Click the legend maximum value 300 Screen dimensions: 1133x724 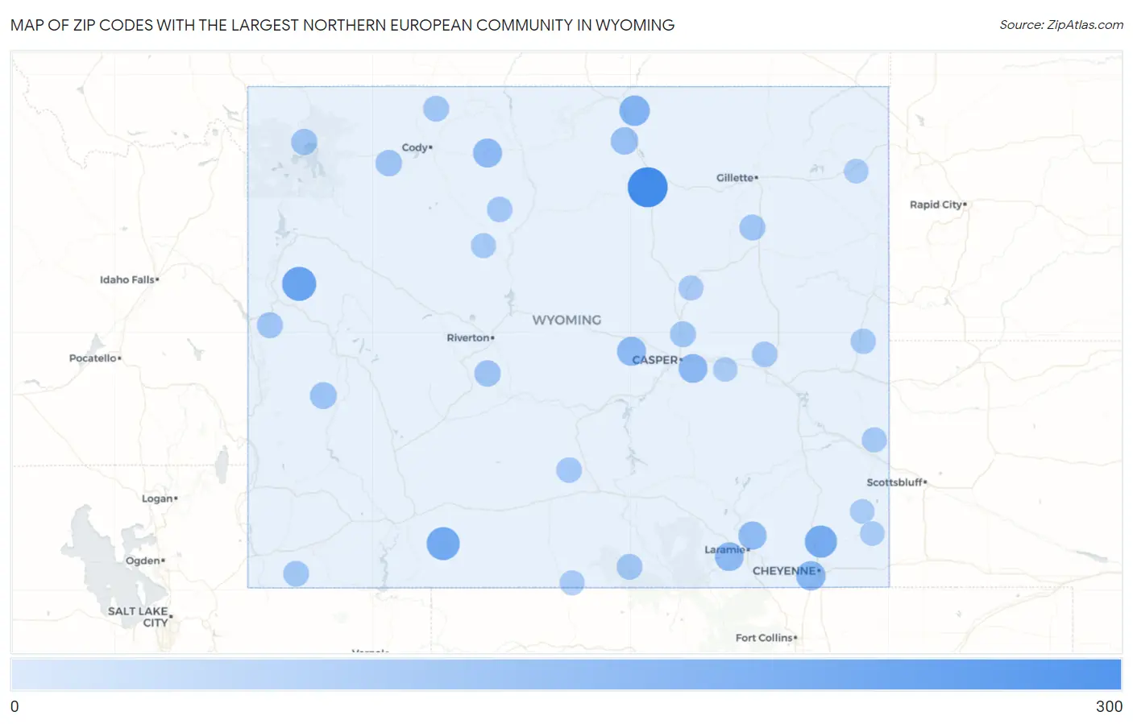click(1109, 706)
